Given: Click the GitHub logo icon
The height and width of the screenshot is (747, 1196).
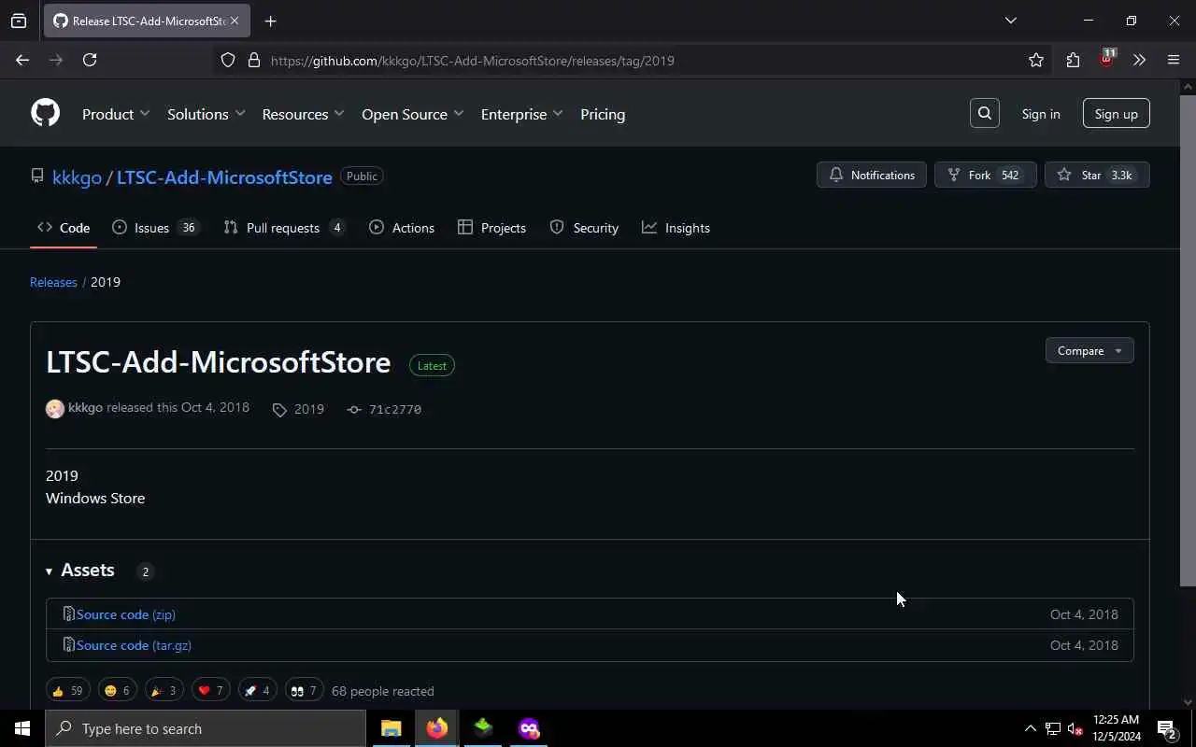Looking at the screenshot, I should point(45,113).
